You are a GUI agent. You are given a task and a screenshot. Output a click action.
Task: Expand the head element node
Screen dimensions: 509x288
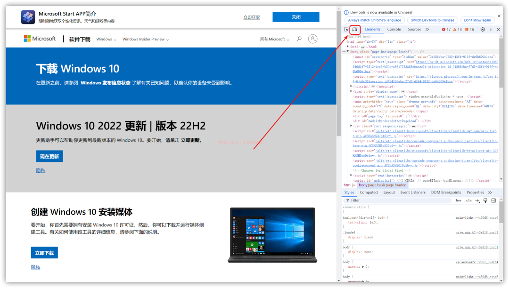pos(348,47)
